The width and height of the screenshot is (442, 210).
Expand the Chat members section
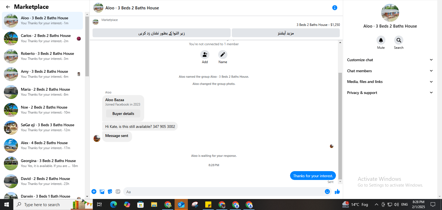[390, 71]
